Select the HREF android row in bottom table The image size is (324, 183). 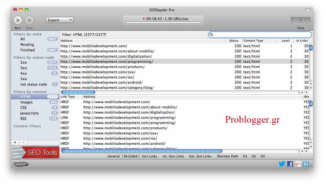[x=185, y=143]
